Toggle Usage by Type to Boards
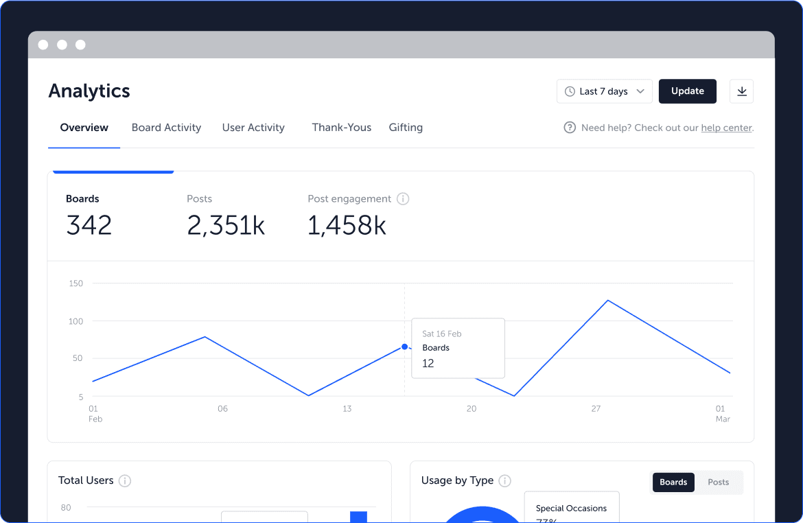This screenshot has height=523, width=803. coord(673,482)
